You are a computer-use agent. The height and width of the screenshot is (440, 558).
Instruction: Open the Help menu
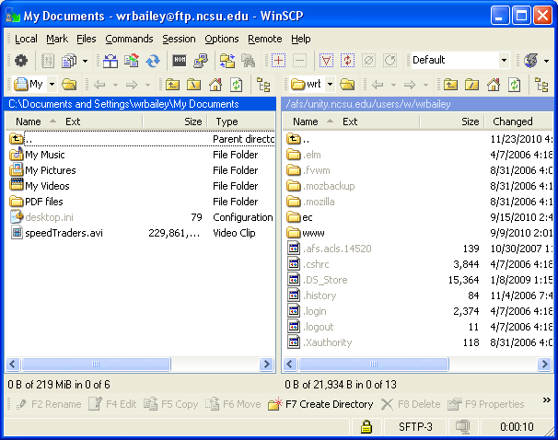(x=301, y=39)
